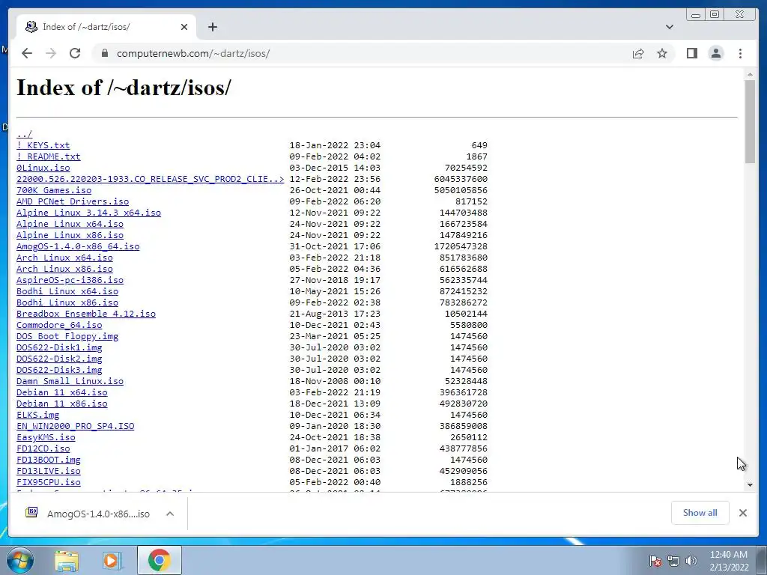Click the Chrome taskbar icon
Viewport: 767px width, 575px height.
tap(159, 560)
